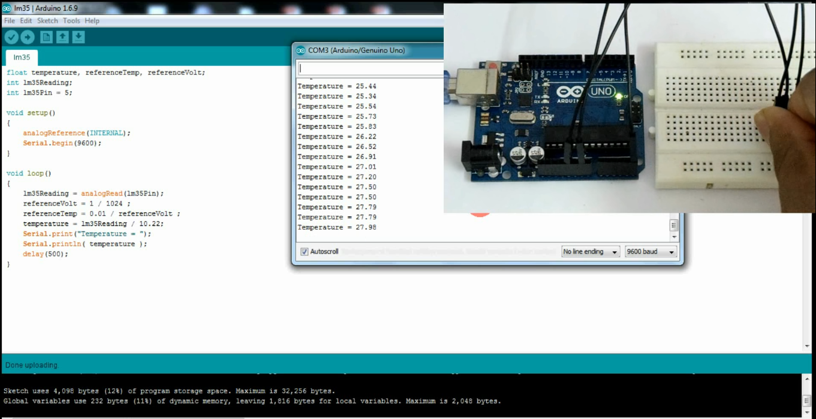
Task: Click the Arduino icon in the COM3 title bar
Action: (300, 50)
